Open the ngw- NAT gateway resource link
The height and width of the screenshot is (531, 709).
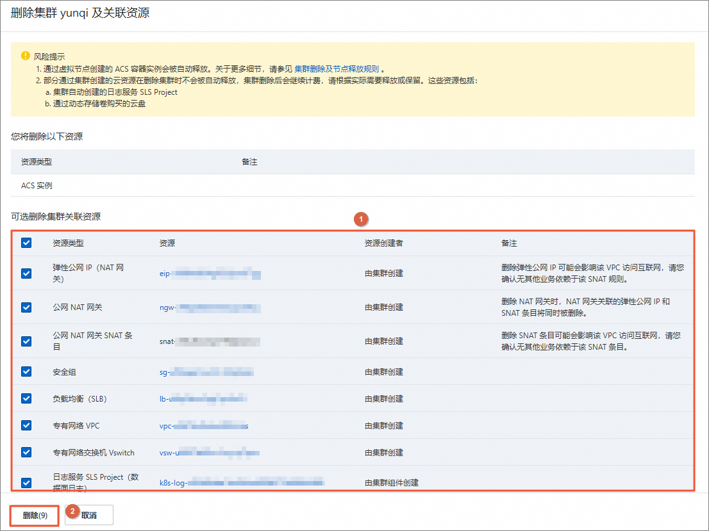coord(210,307)
